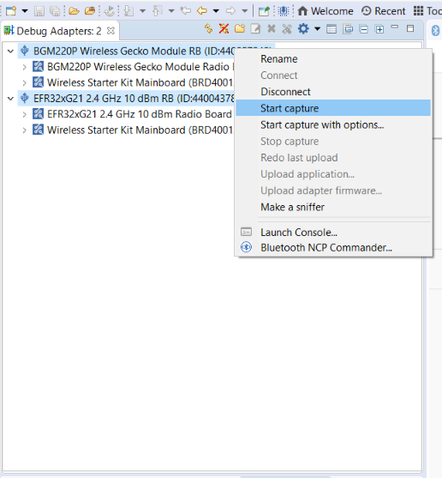Choose Rename from the context menu
Viewport: 442px width, 478px height.
click(333, 59)
